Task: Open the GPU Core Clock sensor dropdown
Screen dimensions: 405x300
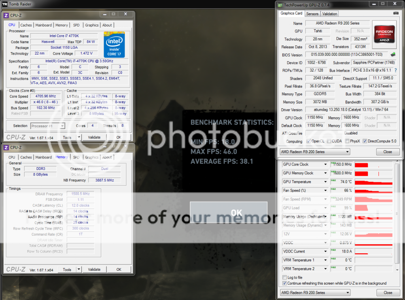Action: tap(326, 164)
